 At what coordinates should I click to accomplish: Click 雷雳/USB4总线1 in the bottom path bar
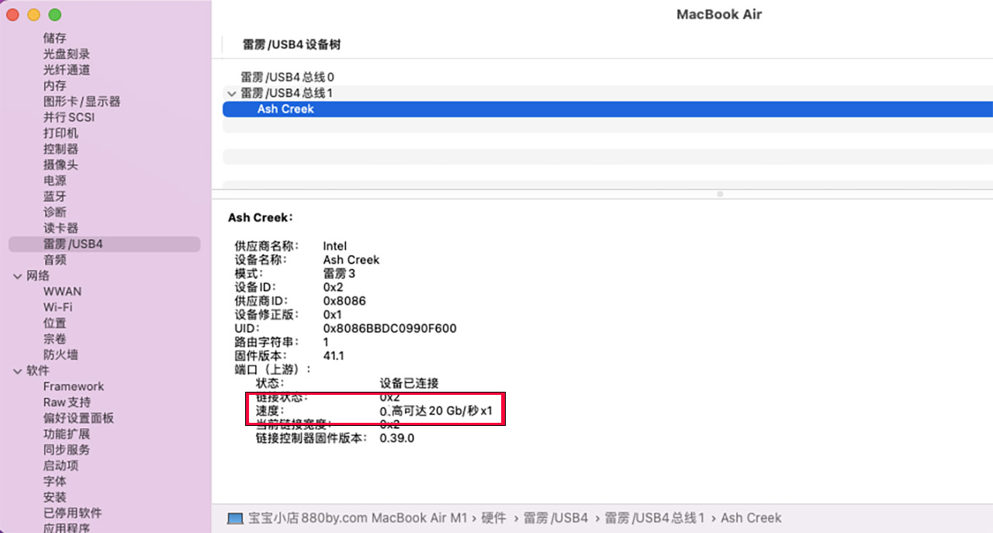click(x=654, y=518)
